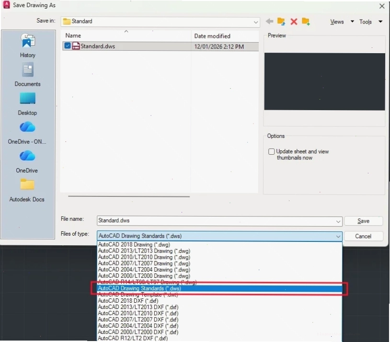The height and width of the screenshot is (342, 390).
Task: Click the AutoCAD logo in the title bar
Action: pos(6,5)
